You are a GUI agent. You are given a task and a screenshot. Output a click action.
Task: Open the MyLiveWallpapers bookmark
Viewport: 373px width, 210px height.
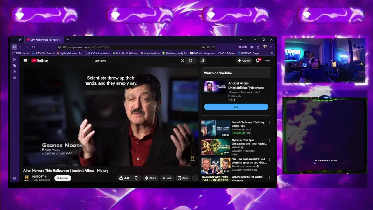[69, 53]
